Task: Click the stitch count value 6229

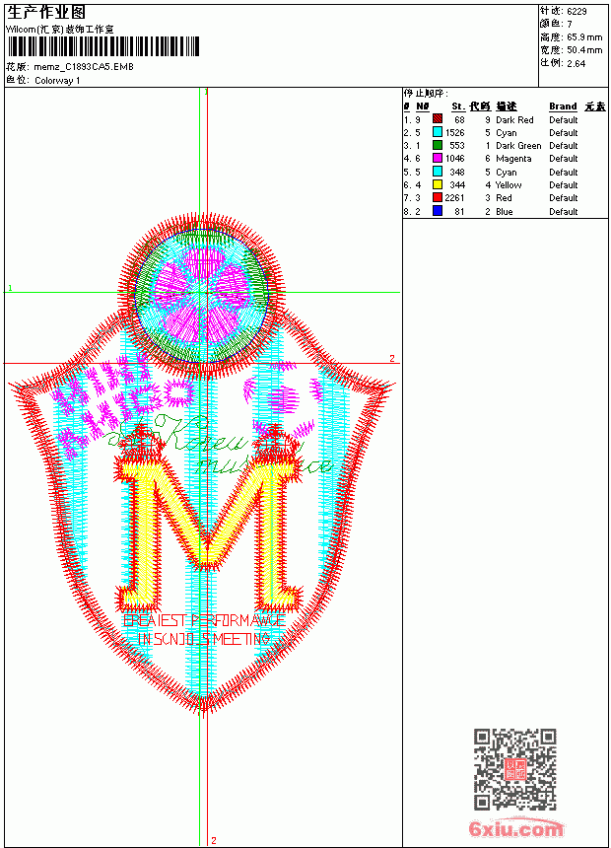Action: pos(577,11)
